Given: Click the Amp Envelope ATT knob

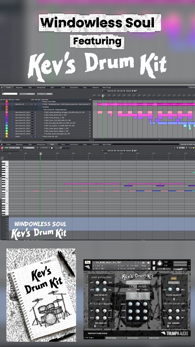Looking at the screenshot, I should tap(97, 282).
